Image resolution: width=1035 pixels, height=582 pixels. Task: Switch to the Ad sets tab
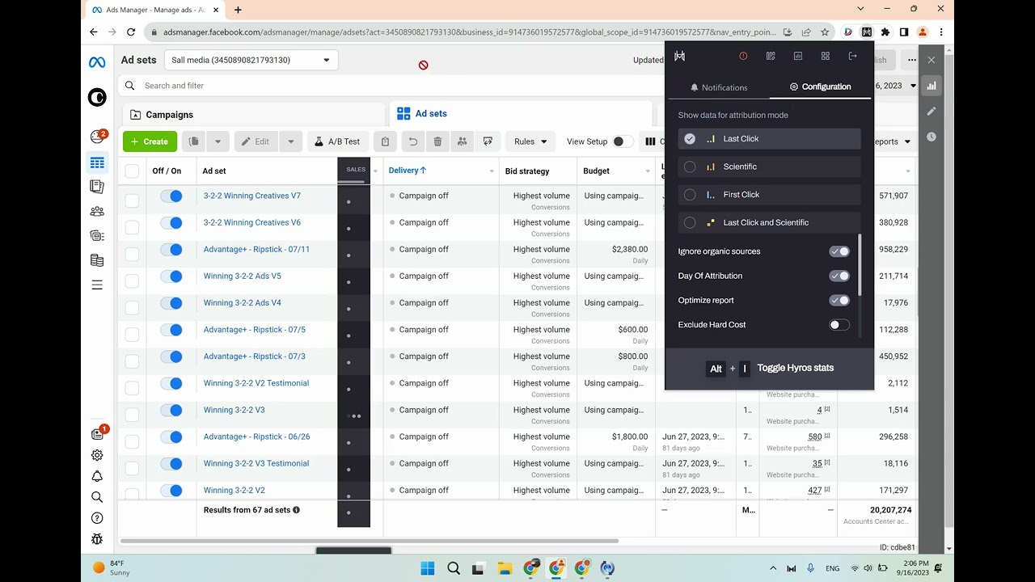(522, 114)
